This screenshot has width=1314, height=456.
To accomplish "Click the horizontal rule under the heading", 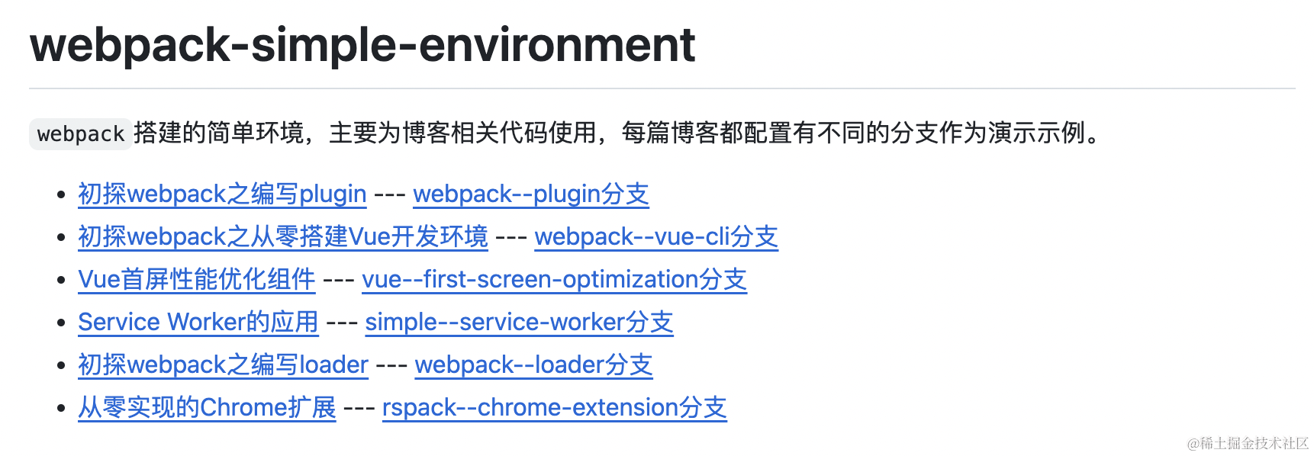I will (x=662, y=88).
